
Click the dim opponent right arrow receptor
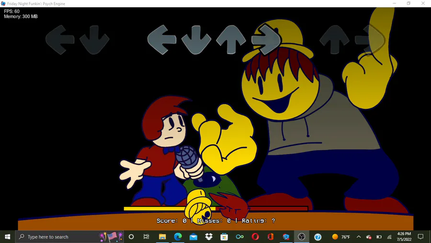tap(369, 39)
